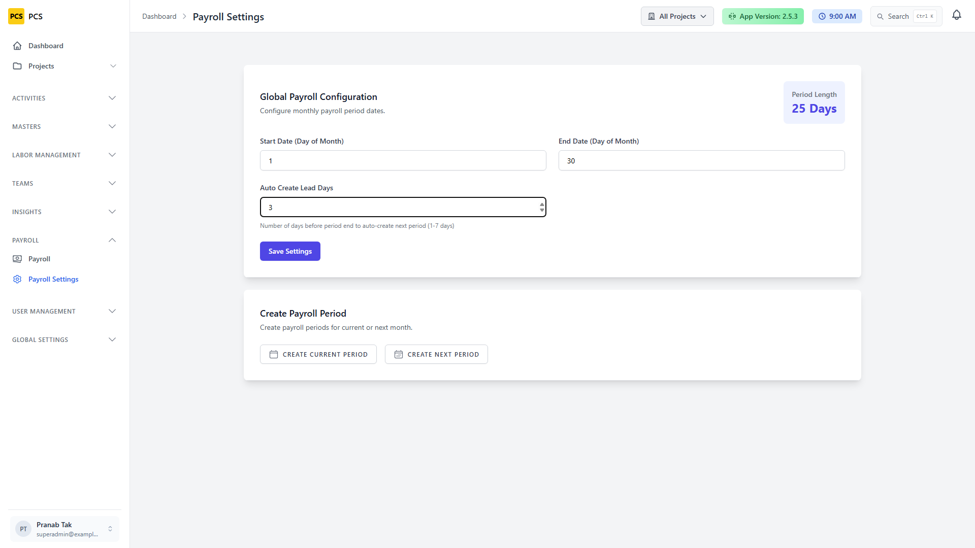975x548 pixels.
Task: Open Projects in sidebar
Action: [64, 66]
